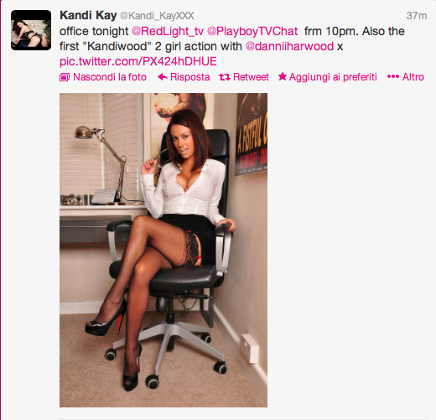Click the profile avatar thumbnail

click(31, 30)
